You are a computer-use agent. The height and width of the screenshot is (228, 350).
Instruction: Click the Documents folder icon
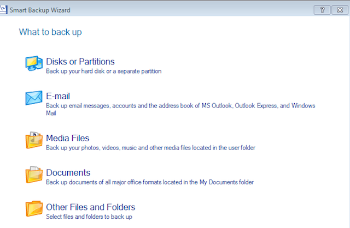click(x=34, y=175)
